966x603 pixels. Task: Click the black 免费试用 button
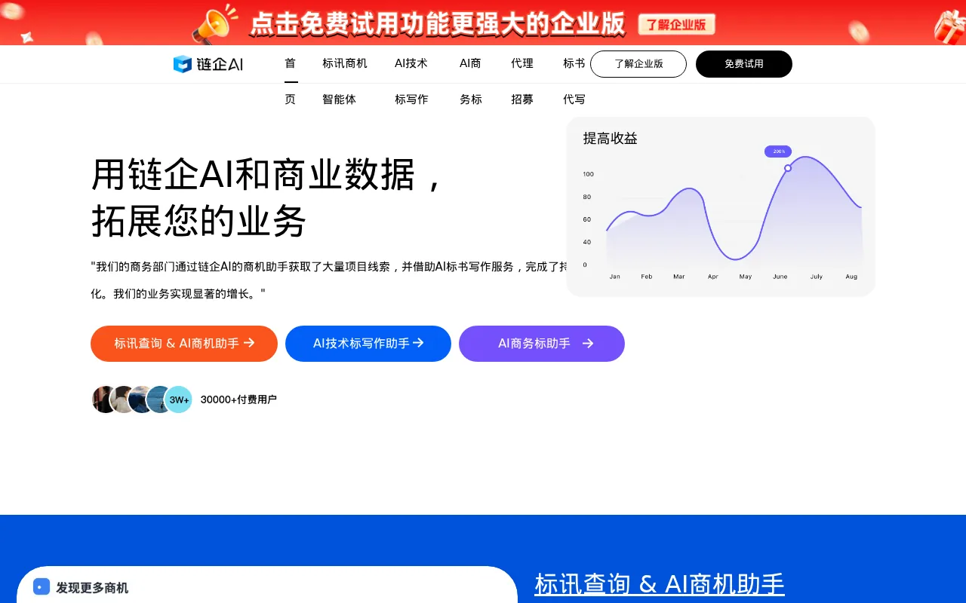coord(744,64)
